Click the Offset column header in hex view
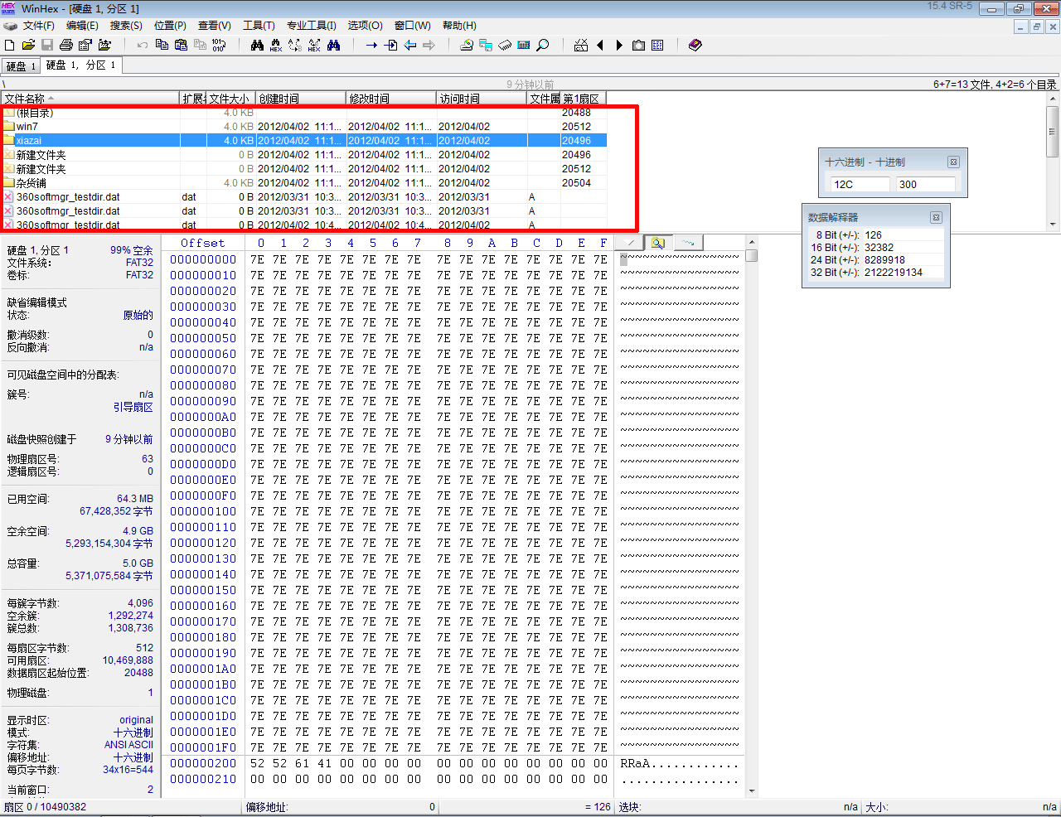Screen dimensions: 1061x817 click(203, 244)
